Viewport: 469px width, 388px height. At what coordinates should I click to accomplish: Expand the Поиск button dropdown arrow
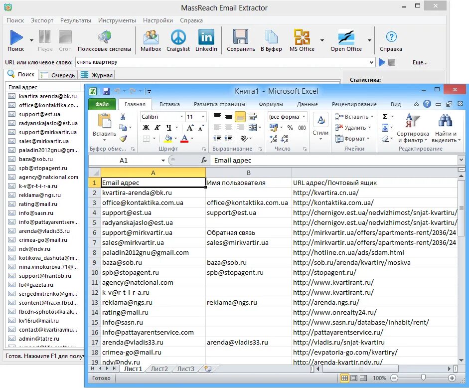(31, 40)
